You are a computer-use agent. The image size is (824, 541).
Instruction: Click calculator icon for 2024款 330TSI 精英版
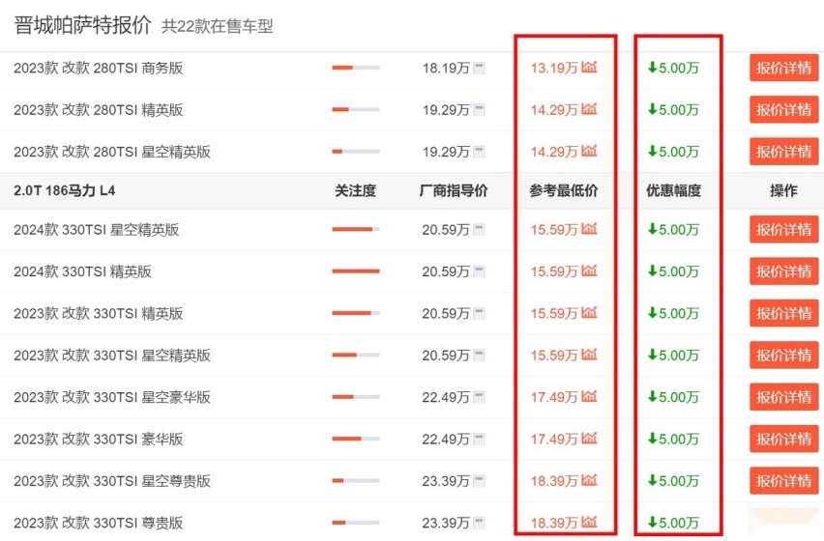pyautogui.click(x=479, y=271)
